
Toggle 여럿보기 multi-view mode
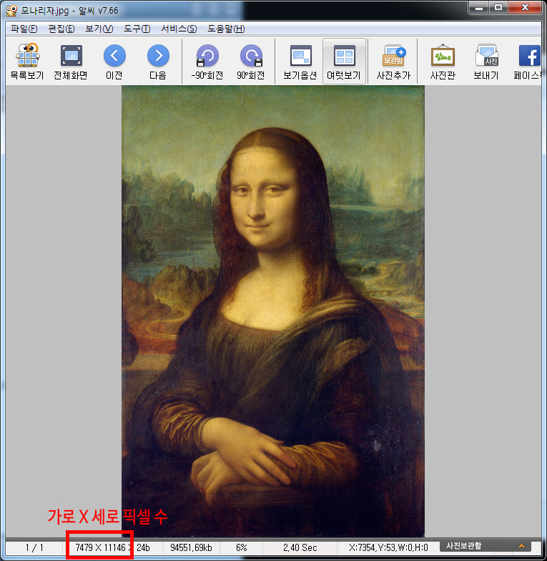[x=344, y=62]
